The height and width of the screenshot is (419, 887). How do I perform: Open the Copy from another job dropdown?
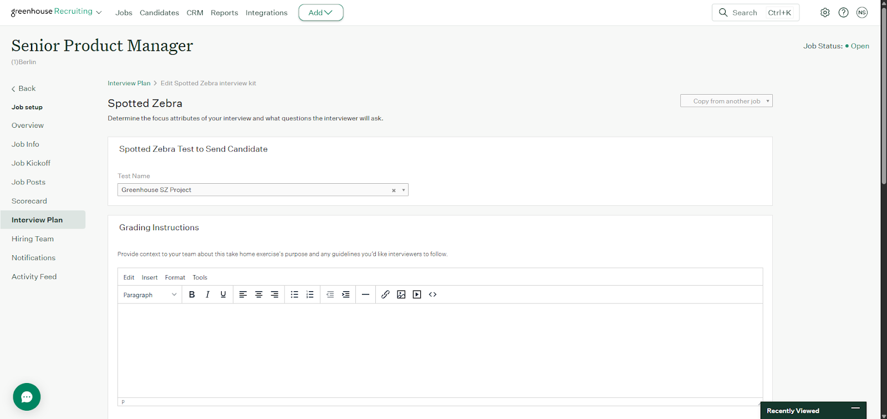tap(726, 101)
